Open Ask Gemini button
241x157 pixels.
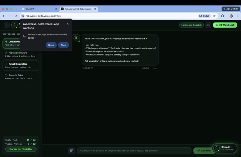pyautogui.click(x=231, y=9)
